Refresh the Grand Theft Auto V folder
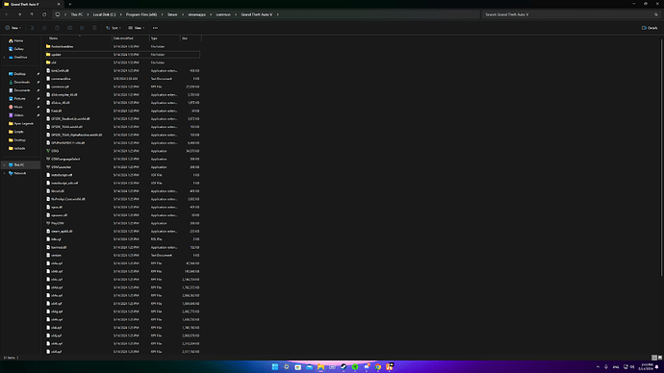Viewport: 664px width, 373px height. point(44,14)
